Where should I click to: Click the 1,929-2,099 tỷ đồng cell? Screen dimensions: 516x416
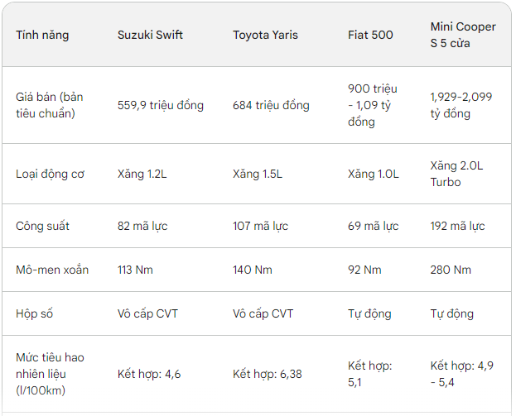461,105
